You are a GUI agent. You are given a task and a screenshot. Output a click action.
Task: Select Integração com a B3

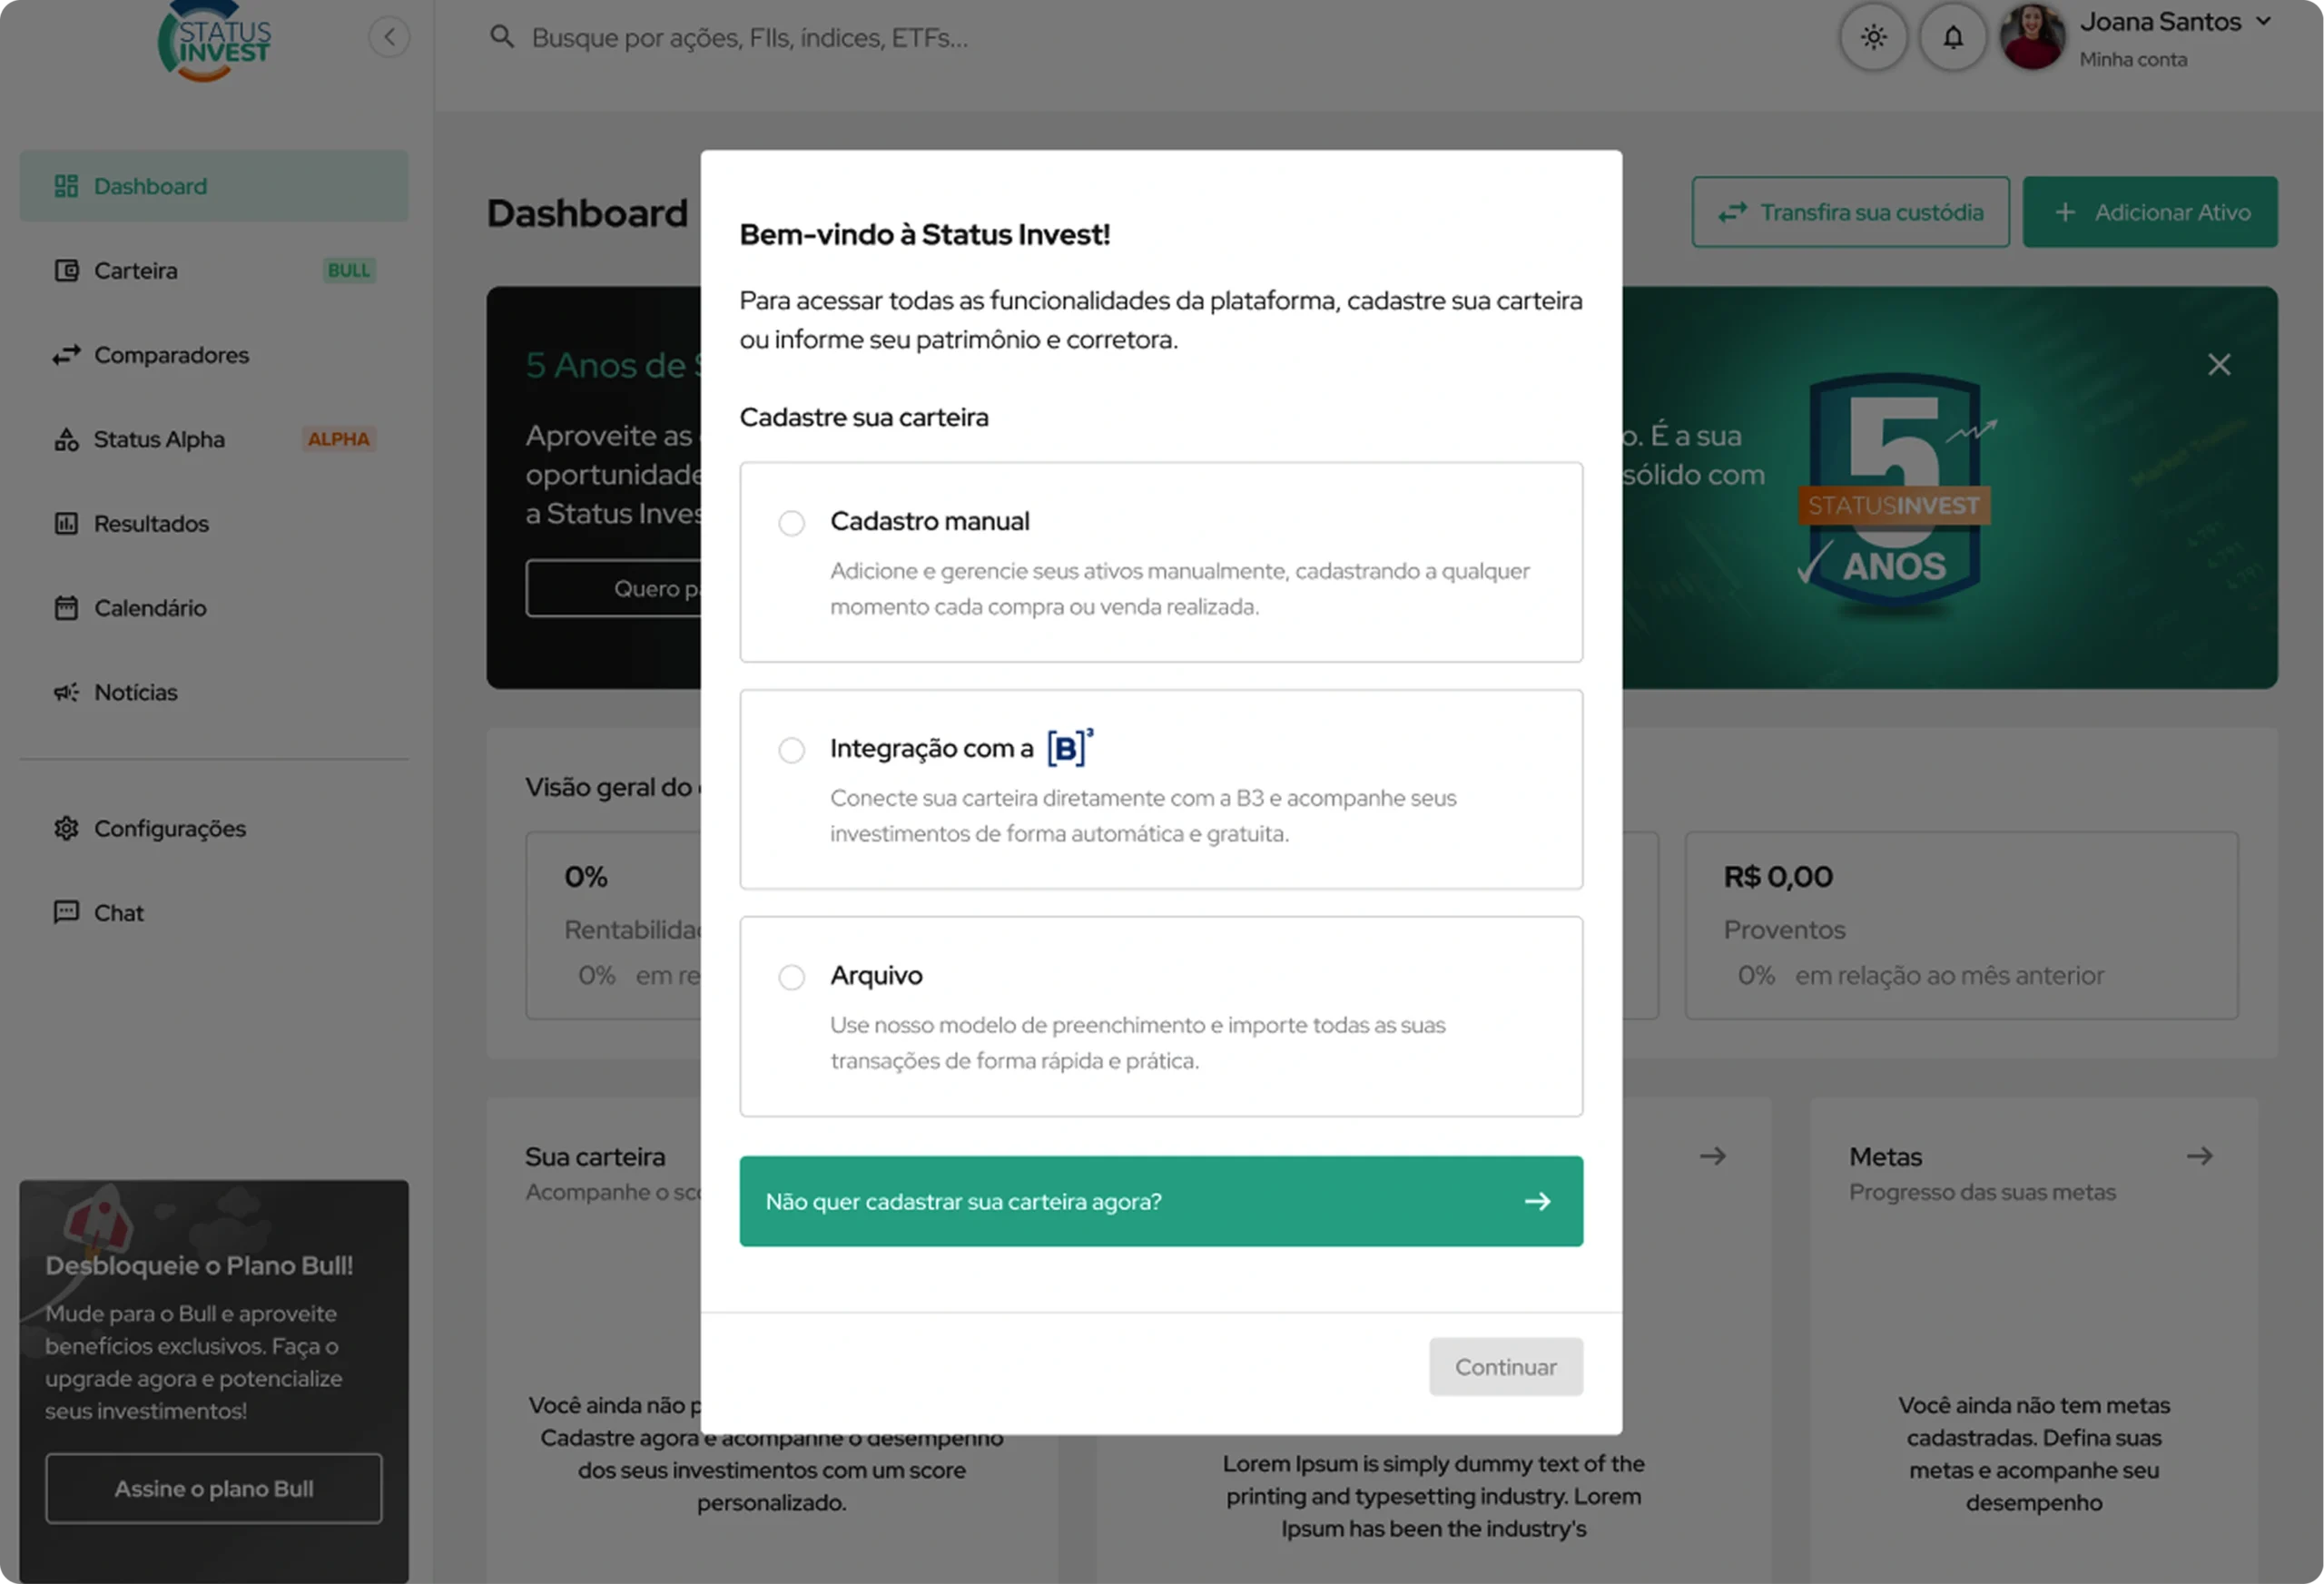tap(792, 750)
